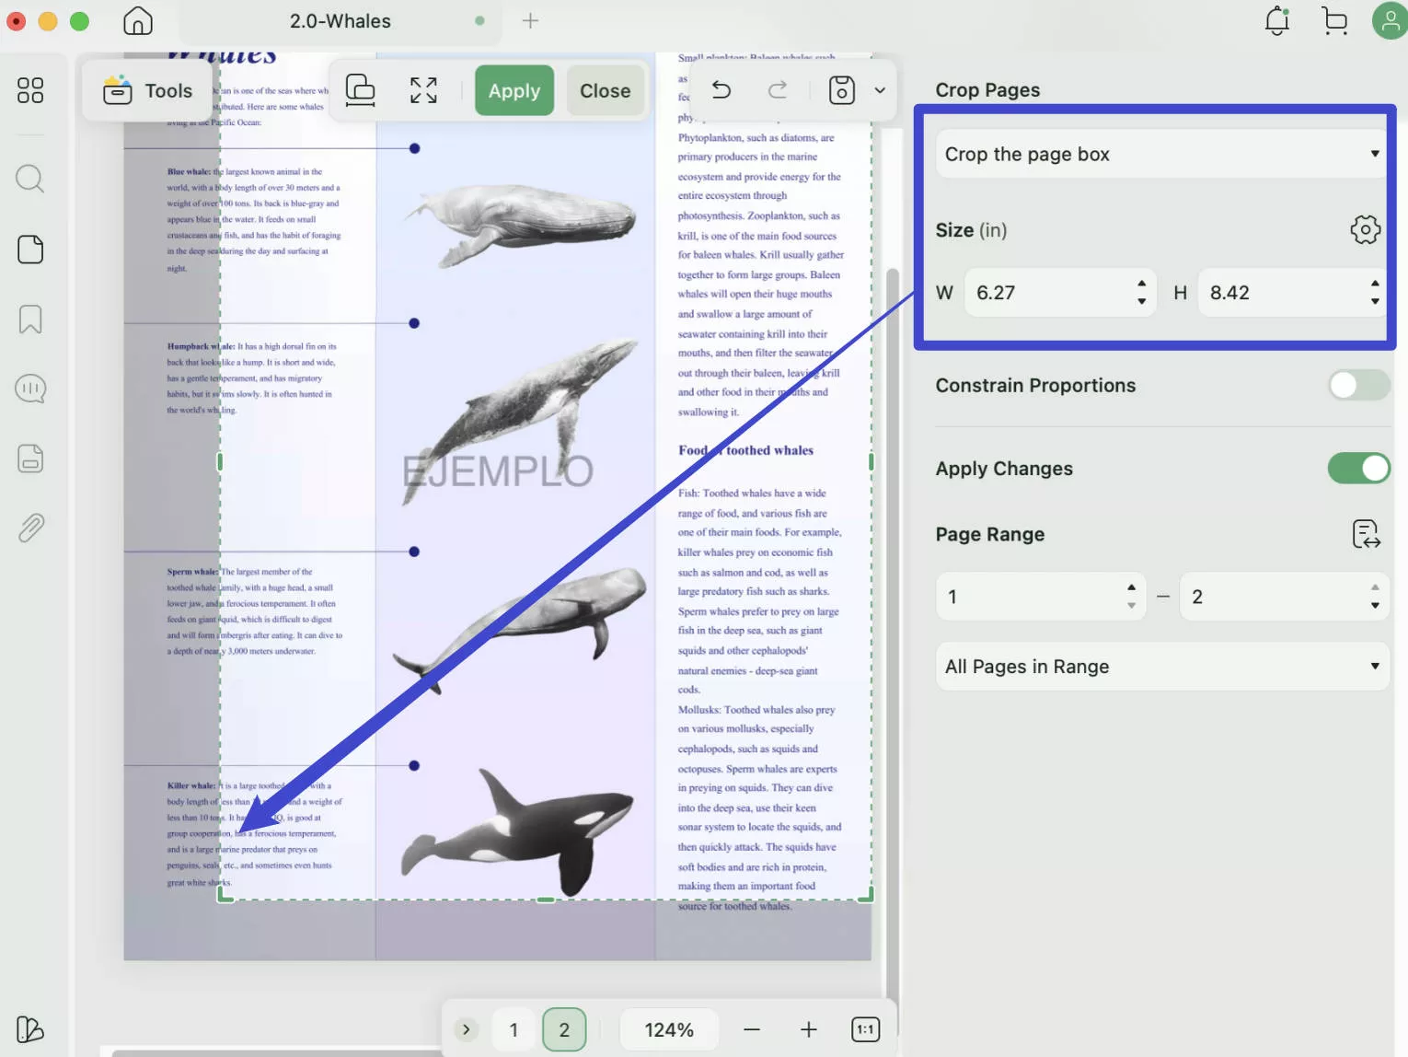Image resolution: width=1408 pixels, height=1057 pixels.
Task: Click the fit-to-screen expand arrows icon
Action: point(423,90)
